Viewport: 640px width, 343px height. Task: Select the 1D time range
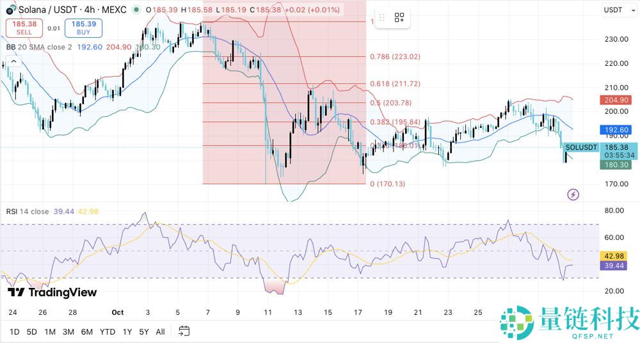(x=14, y=331)
